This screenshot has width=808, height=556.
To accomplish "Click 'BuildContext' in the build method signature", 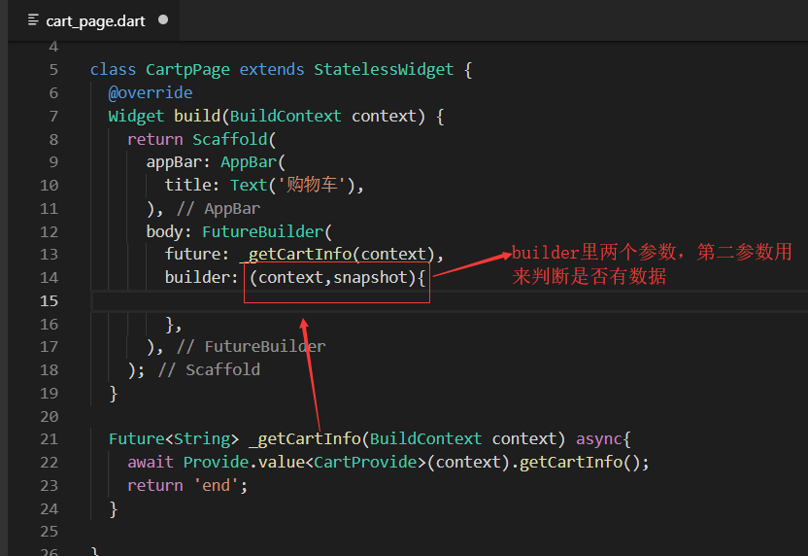I will point(286,116).
